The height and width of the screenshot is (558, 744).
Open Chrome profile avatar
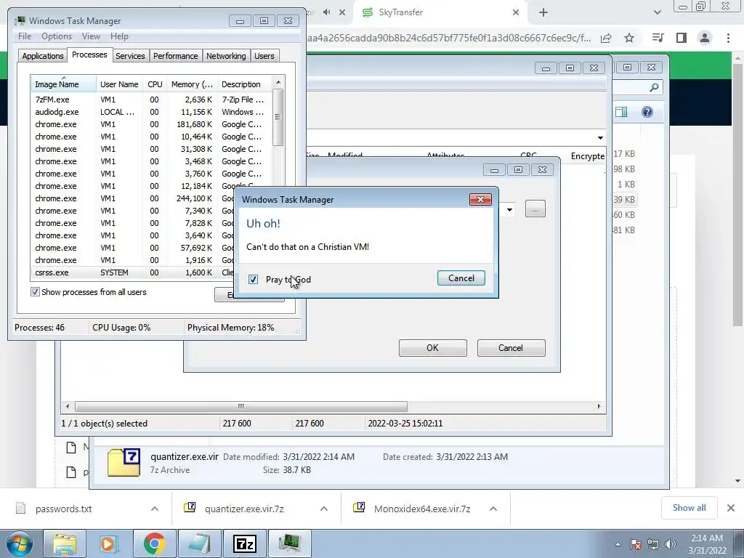[x=705, y=38]
